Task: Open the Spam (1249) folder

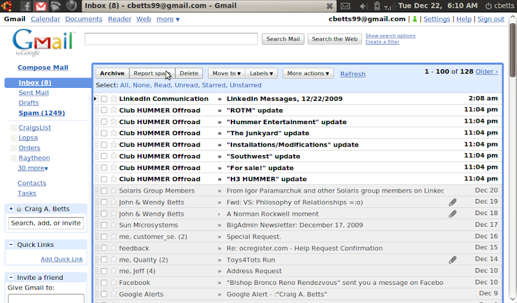Action: [x=42, y=113]
